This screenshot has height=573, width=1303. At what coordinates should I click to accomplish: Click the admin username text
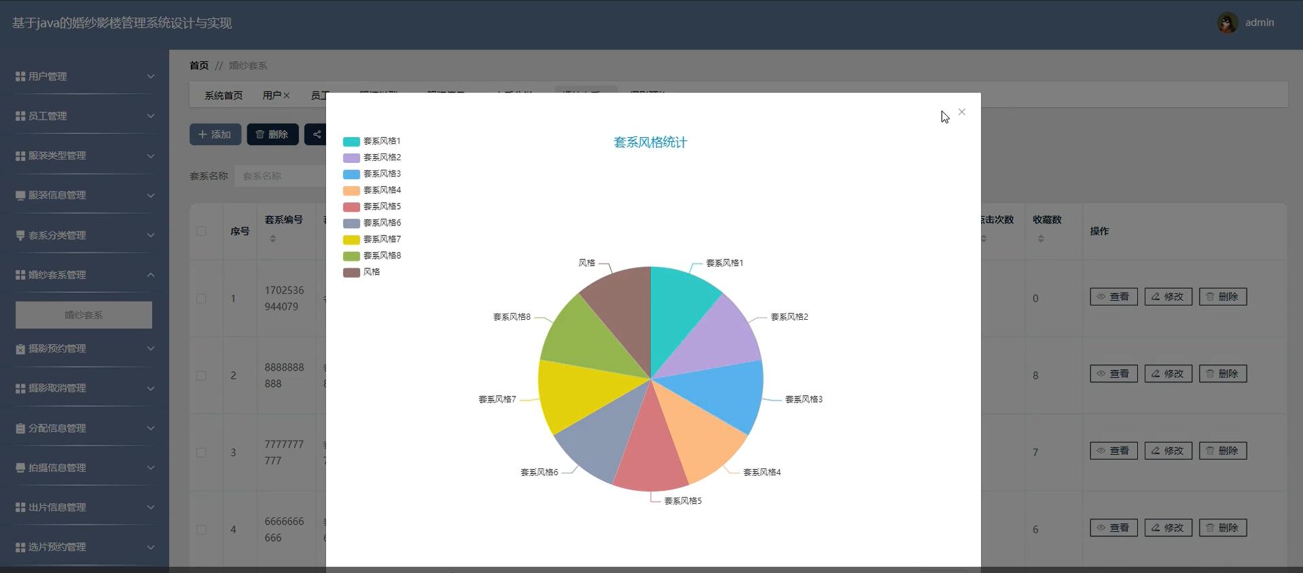click(1260, 23)
